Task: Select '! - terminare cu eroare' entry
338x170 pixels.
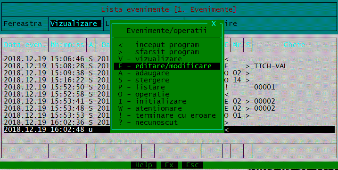Action: pos(167,115)
